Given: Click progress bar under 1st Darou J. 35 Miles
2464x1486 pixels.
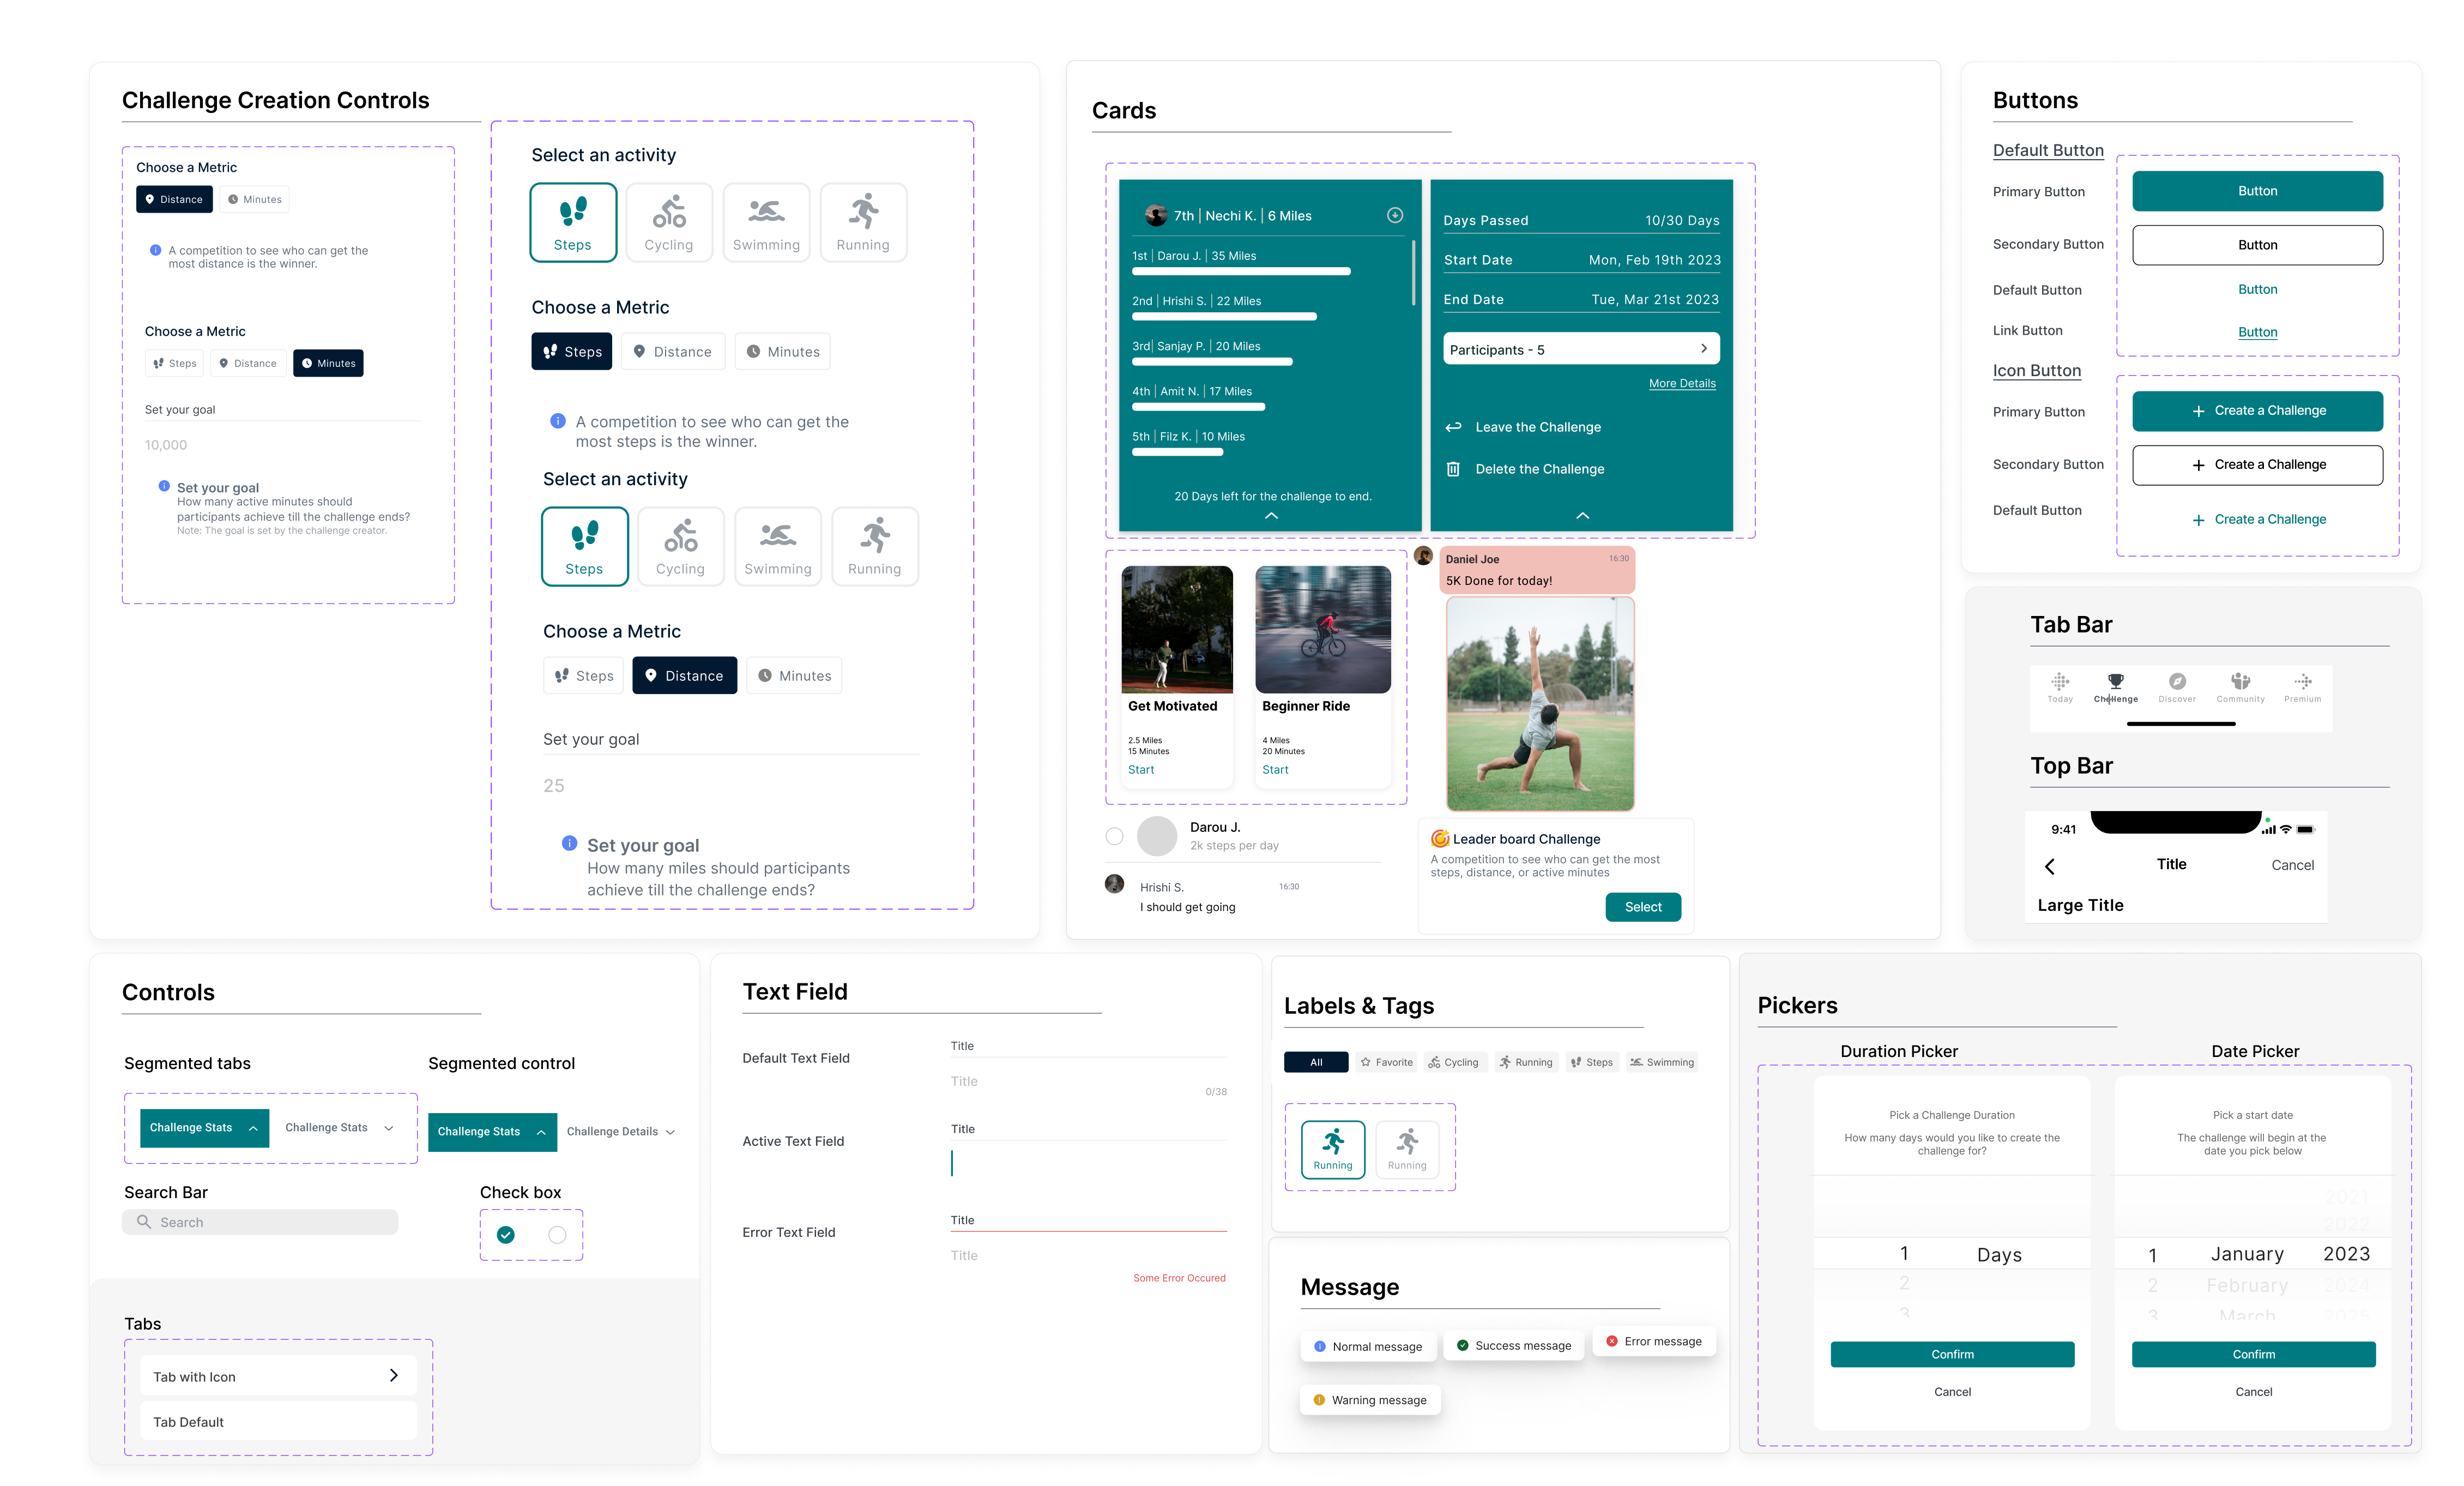Looking at the screenshot, I should 1241,271.
